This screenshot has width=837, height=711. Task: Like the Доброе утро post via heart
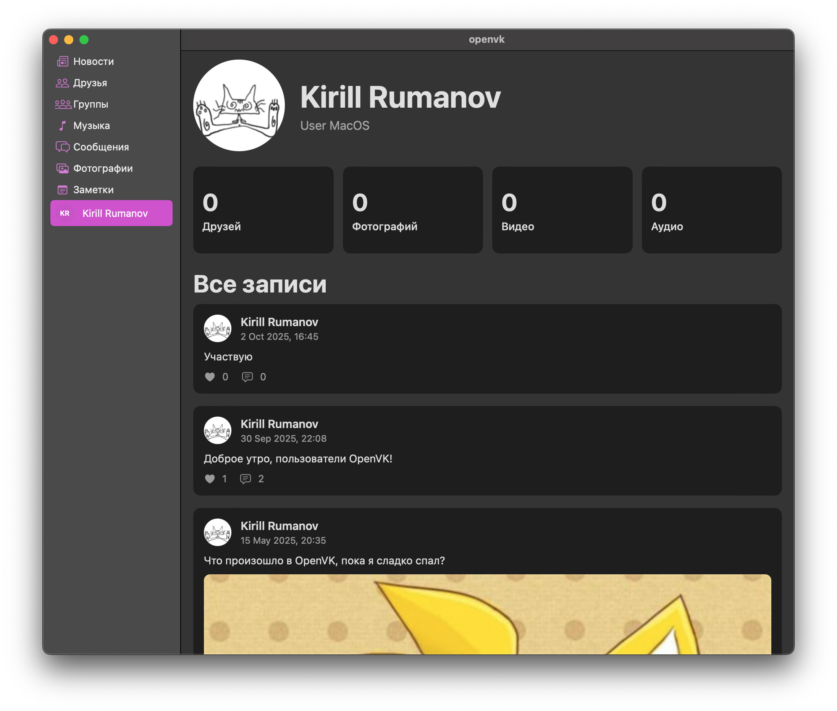[210, 478]
